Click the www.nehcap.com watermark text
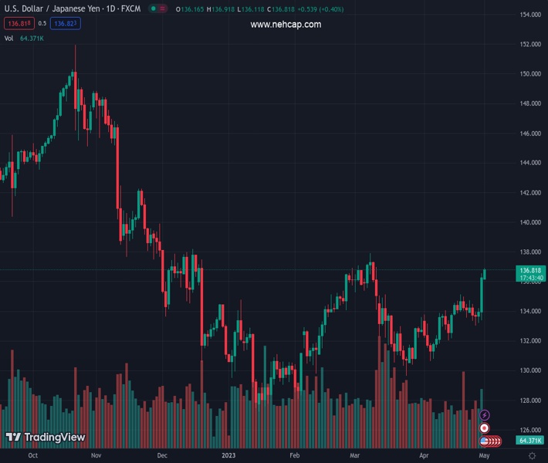548x463 pixels. 286,25
